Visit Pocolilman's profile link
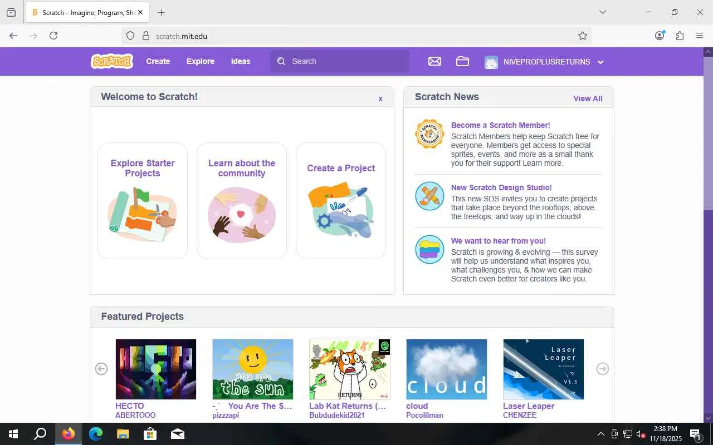 pos(424,416)
